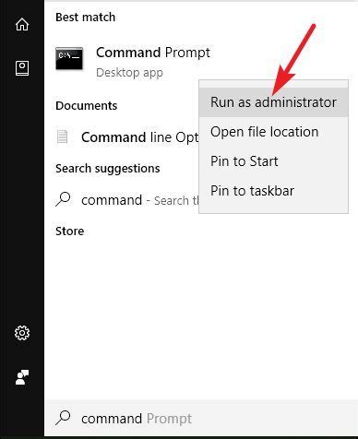The height and width of the screenshot is (439, 358).
Task: Open the Settings gear icon
Action: pos(22,333)
